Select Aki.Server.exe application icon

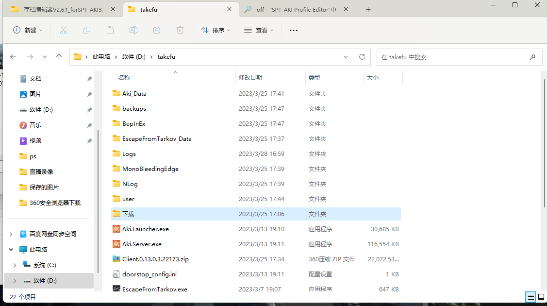pyautogui.click(x=116, y=244)
